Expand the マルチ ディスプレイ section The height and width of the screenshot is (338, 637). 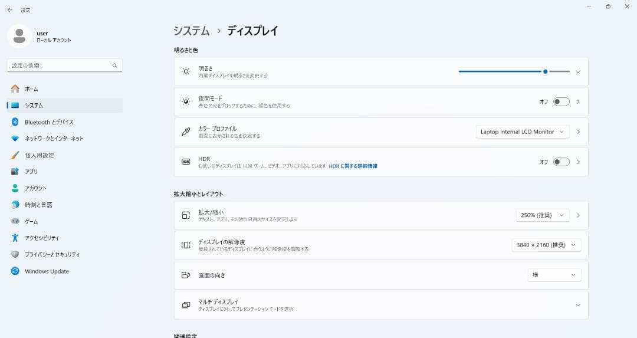click(577, 305)
